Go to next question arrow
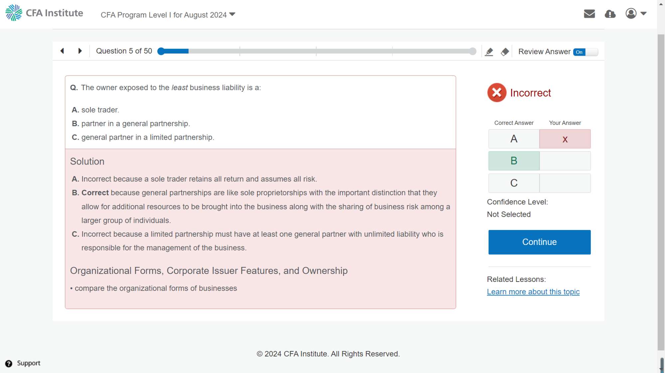 (80, 51)
